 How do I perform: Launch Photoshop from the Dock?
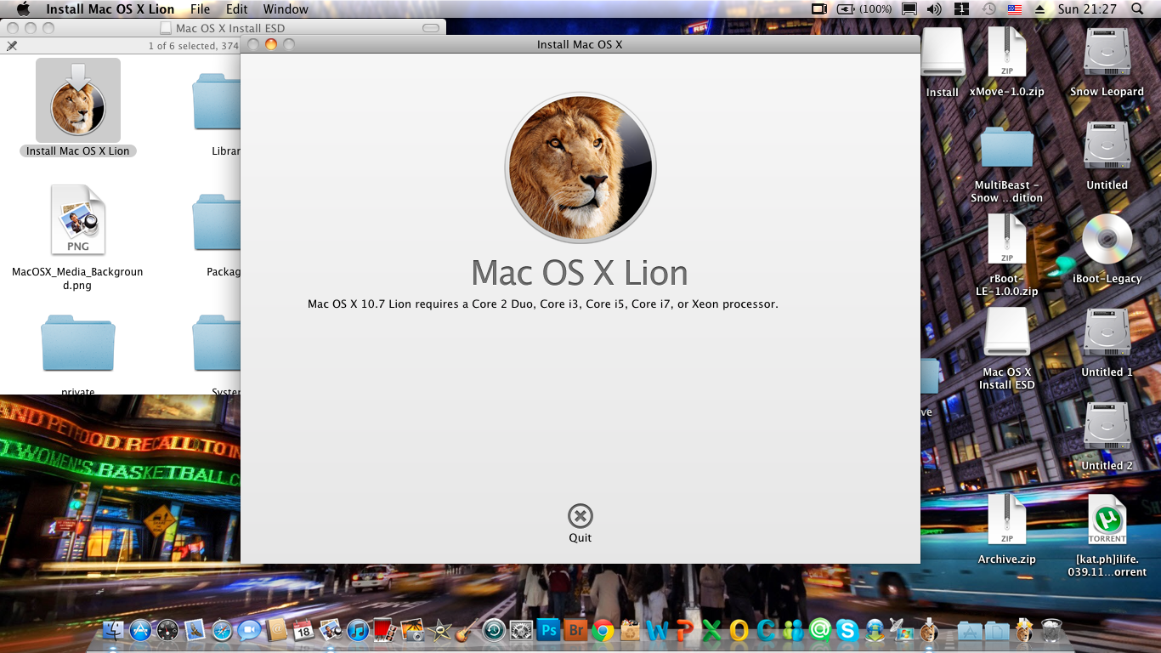[548, 630]
